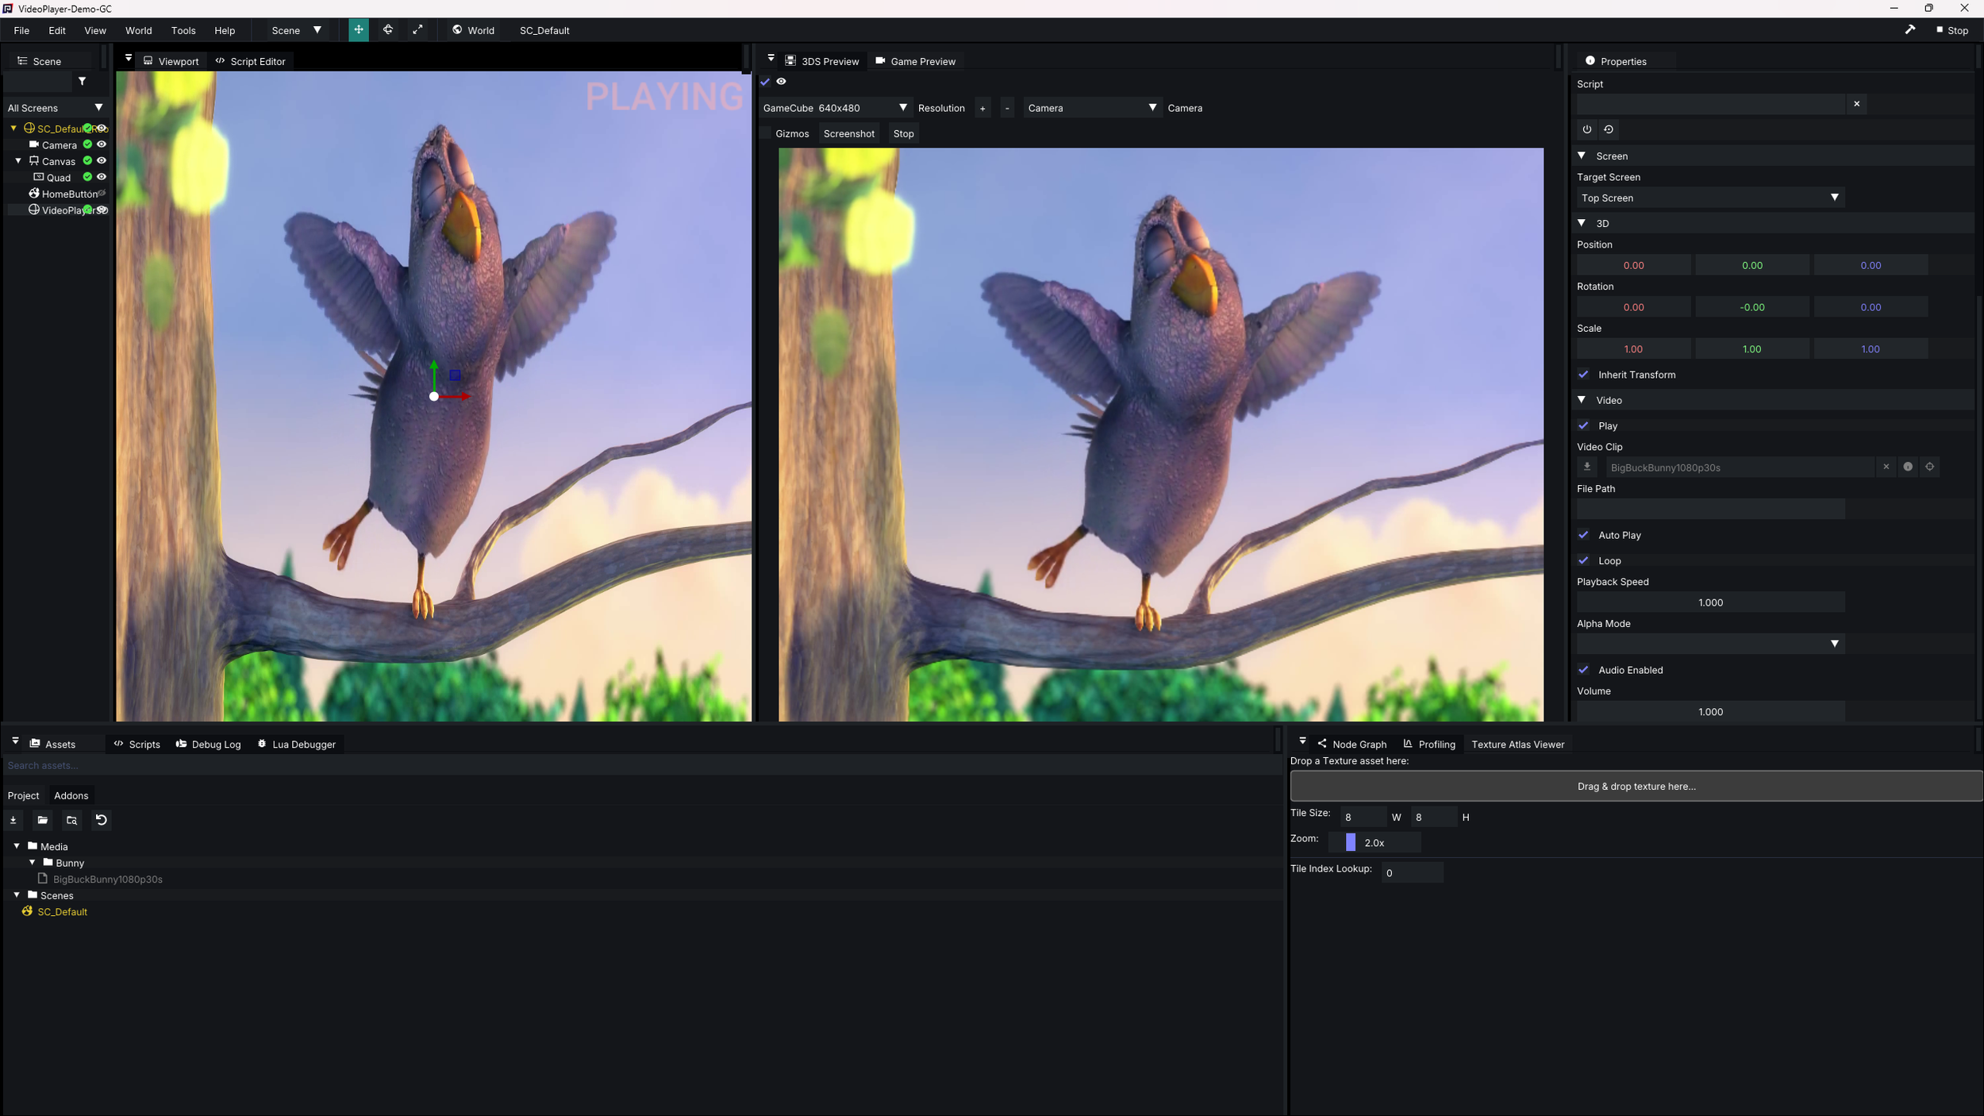Toggle Camera node visibility eye

pos(102,144)
